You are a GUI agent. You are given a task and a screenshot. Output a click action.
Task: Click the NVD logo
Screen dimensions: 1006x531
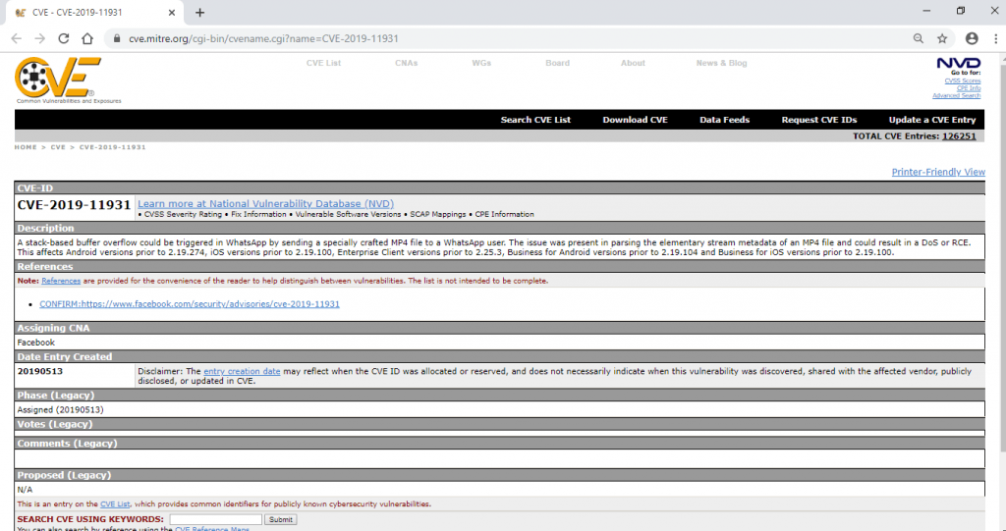click(x=959, y=63)
